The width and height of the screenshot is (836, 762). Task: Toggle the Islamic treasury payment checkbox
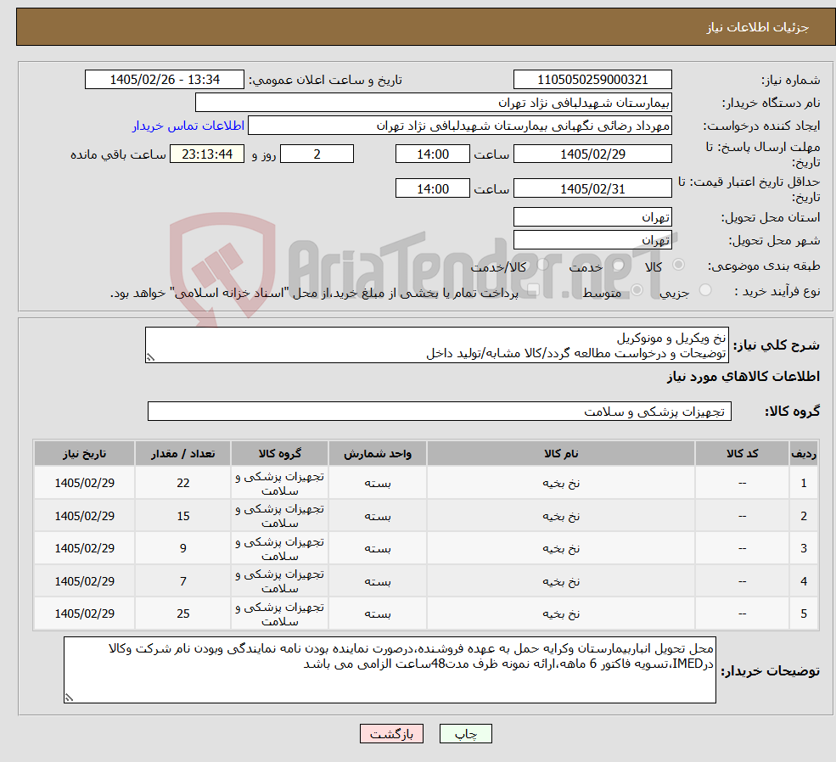pos(533,290)
